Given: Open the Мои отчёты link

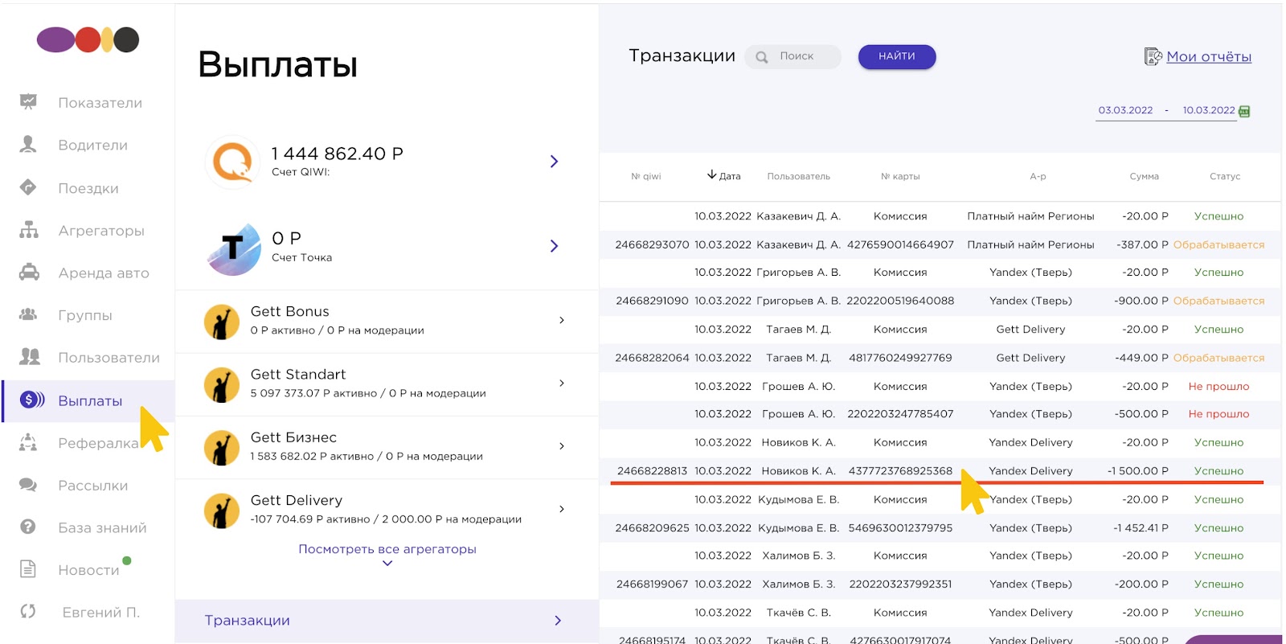Looking at the screenshot, I should click(1209, 56).
